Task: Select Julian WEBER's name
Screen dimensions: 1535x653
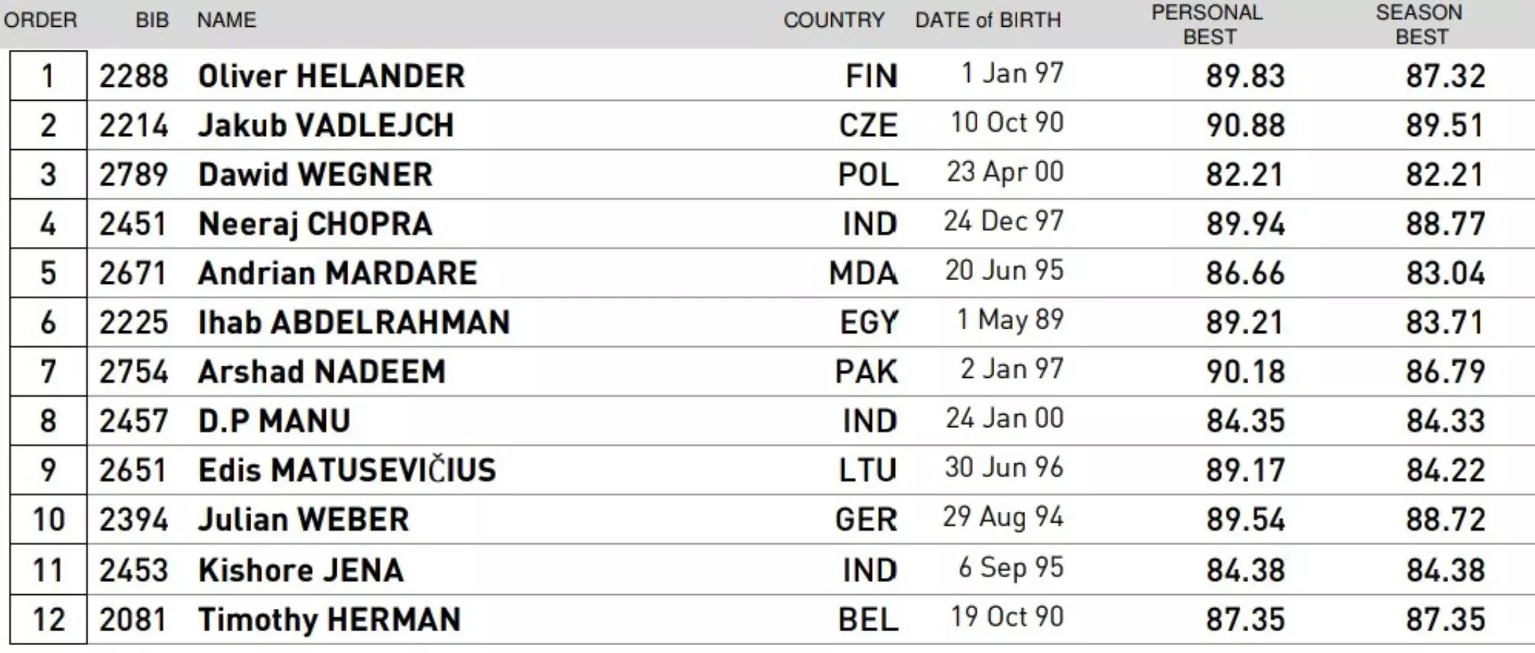Action: coord(303,519)
